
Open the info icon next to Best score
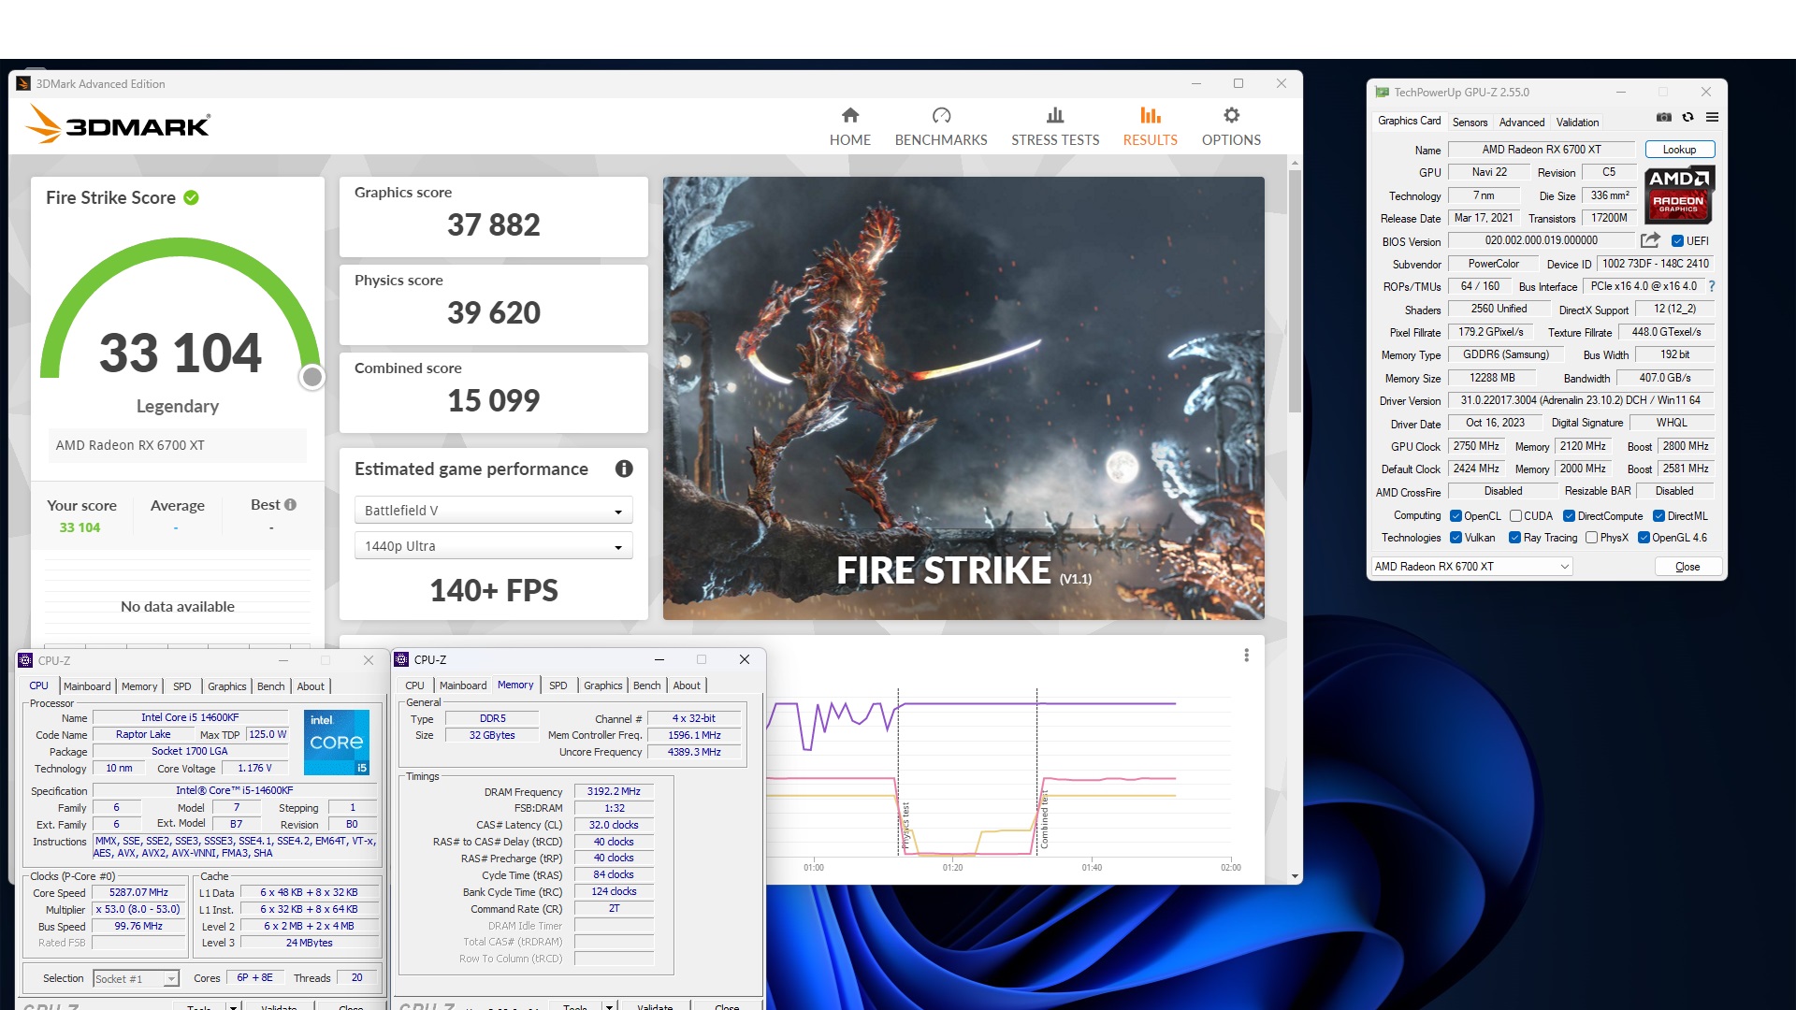290,505
